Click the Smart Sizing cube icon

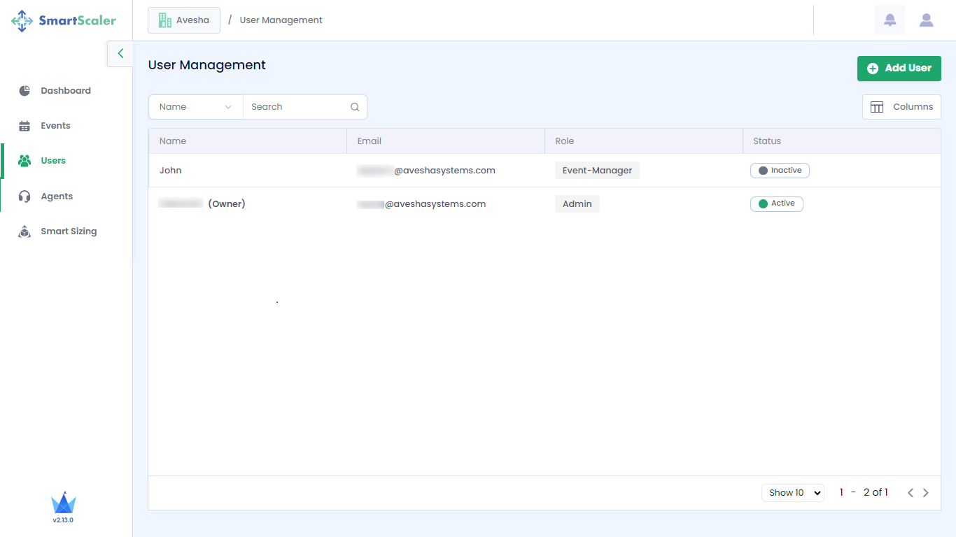pos(24,231)
